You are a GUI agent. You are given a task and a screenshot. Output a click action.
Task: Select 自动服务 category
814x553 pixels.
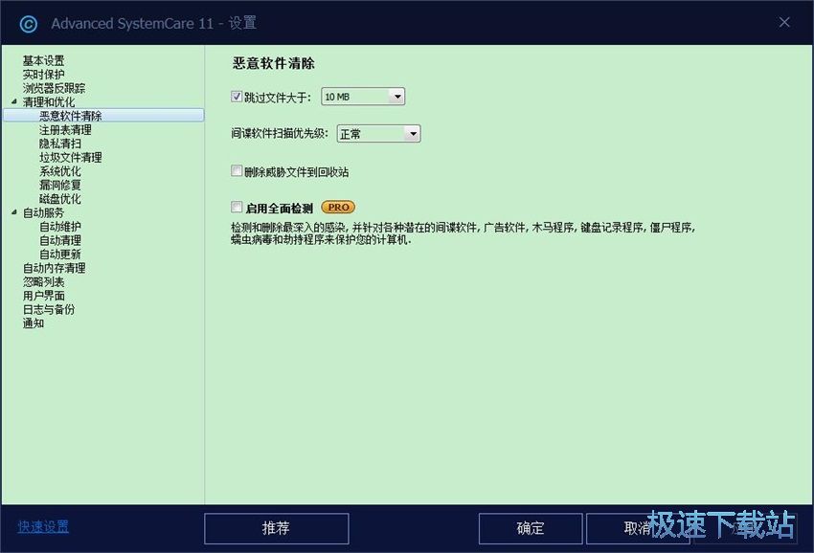point(43,212)
